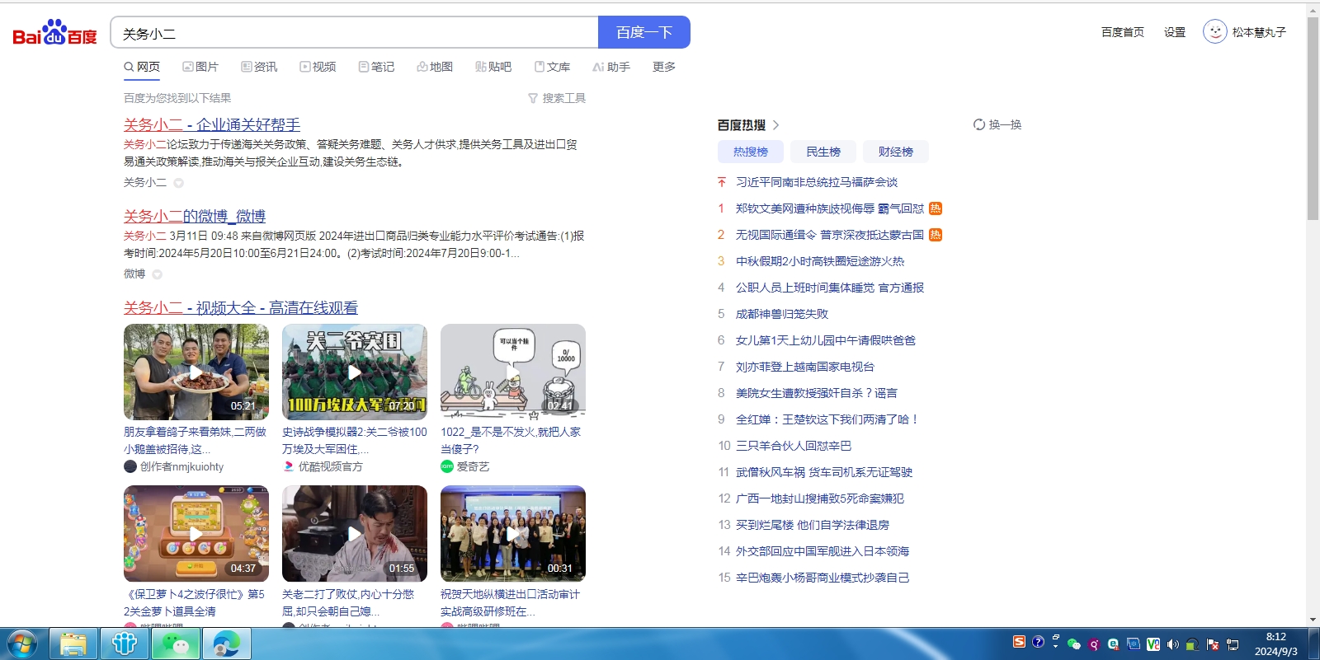This screenshot has width=1320, height=660.
Task: Click 爱奇艺 source icon
Action: 447,466
